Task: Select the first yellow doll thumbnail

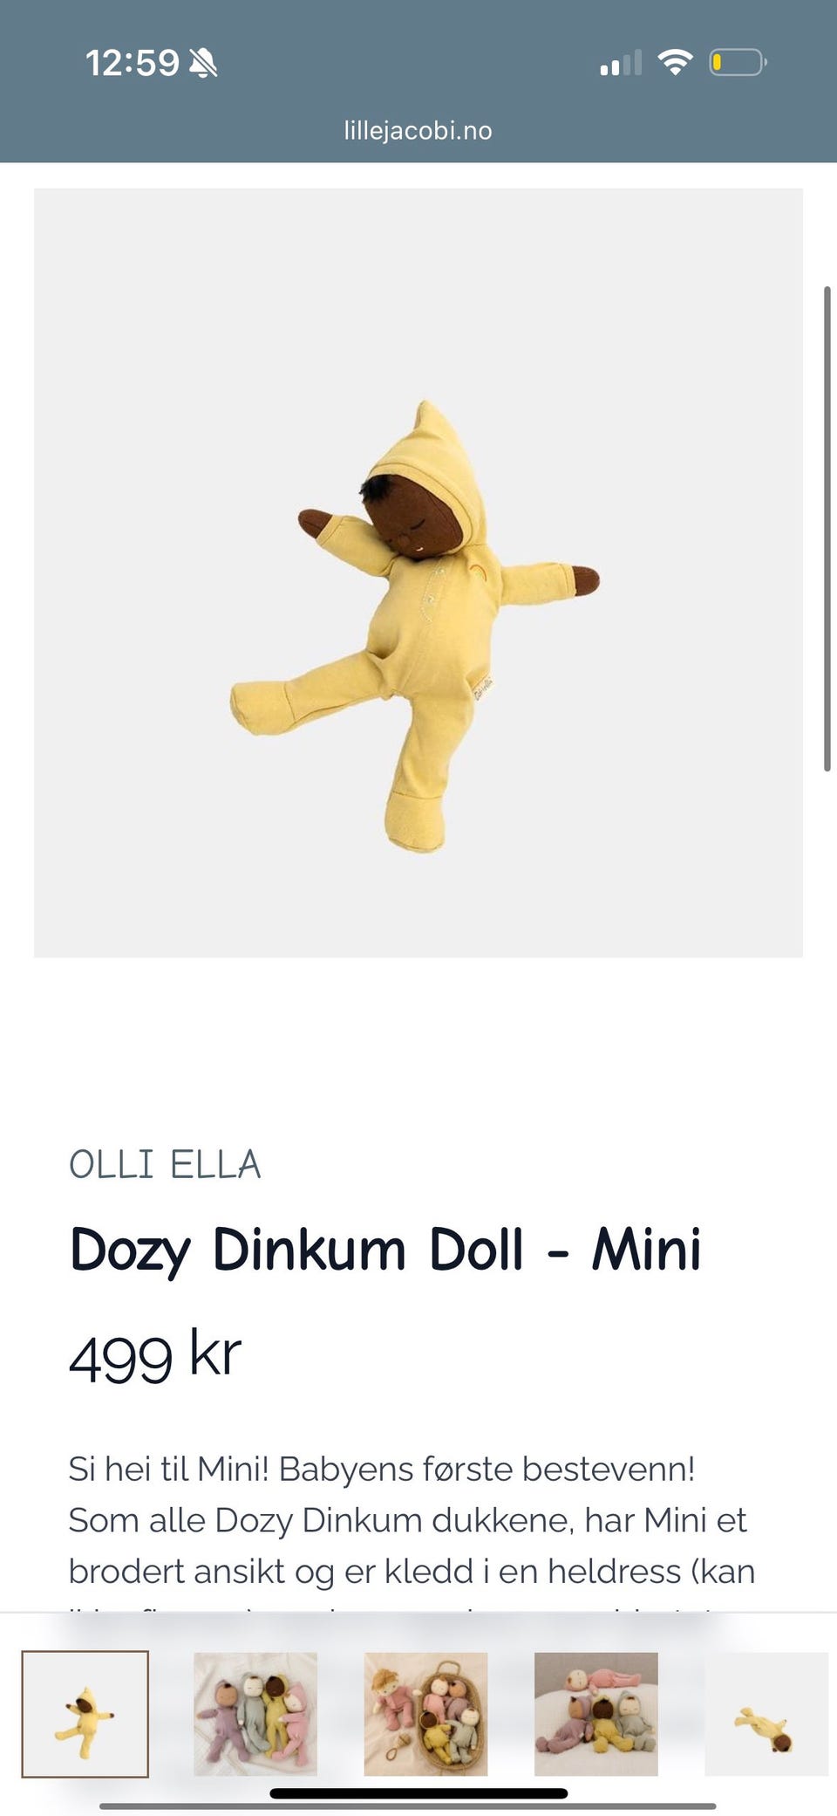Action: [85, 1714]
